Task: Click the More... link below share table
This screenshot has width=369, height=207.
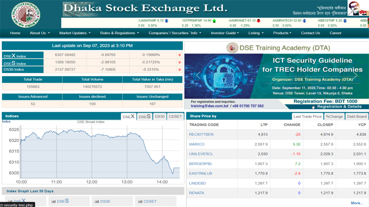Action: coord(357,203)
